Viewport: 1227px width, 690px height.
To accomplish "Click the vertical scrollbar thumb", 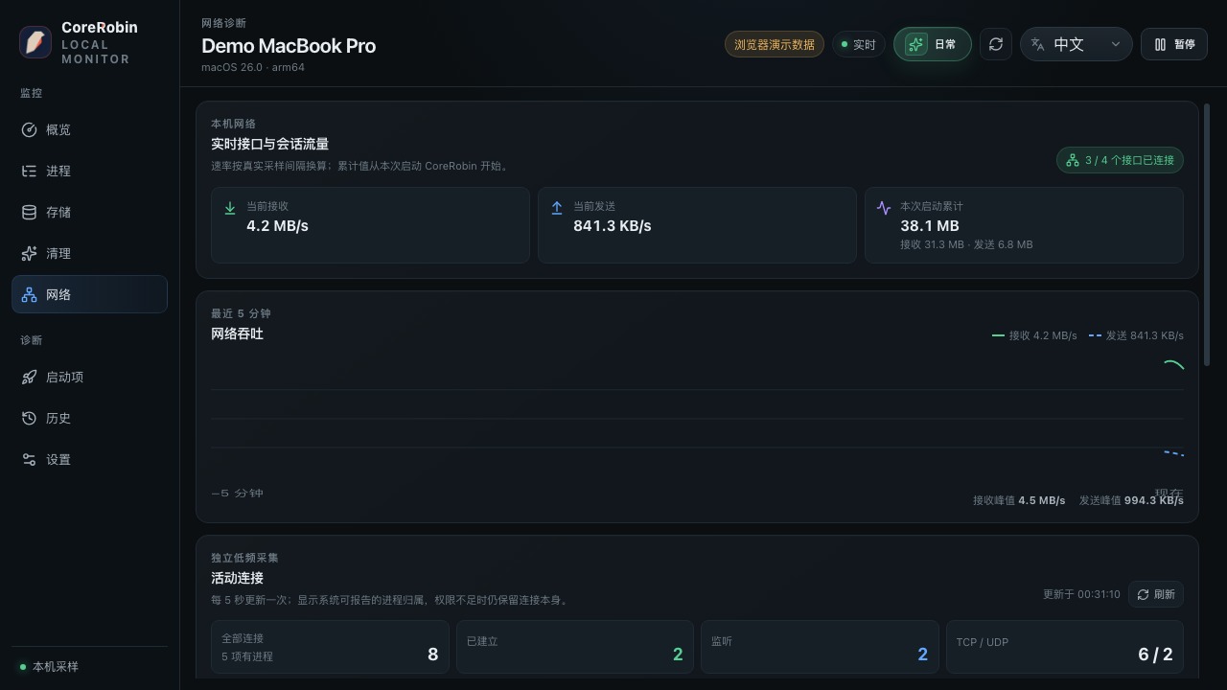I will click(x=1207, y=235).
